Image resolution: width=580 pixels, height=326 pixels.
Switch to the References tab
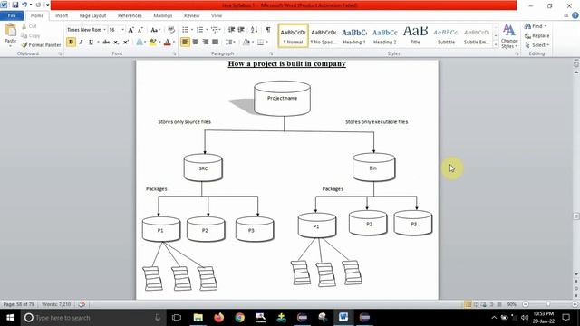point(130,15)
